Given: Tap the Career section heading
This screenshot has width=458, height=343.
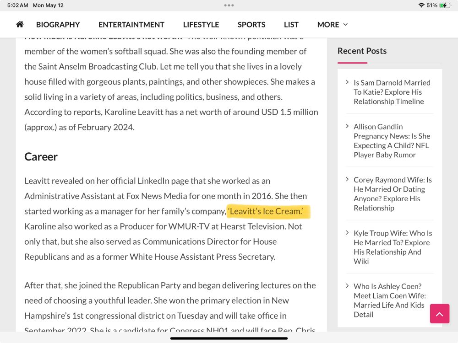Looking at the screenshot, I should (41, 156).
